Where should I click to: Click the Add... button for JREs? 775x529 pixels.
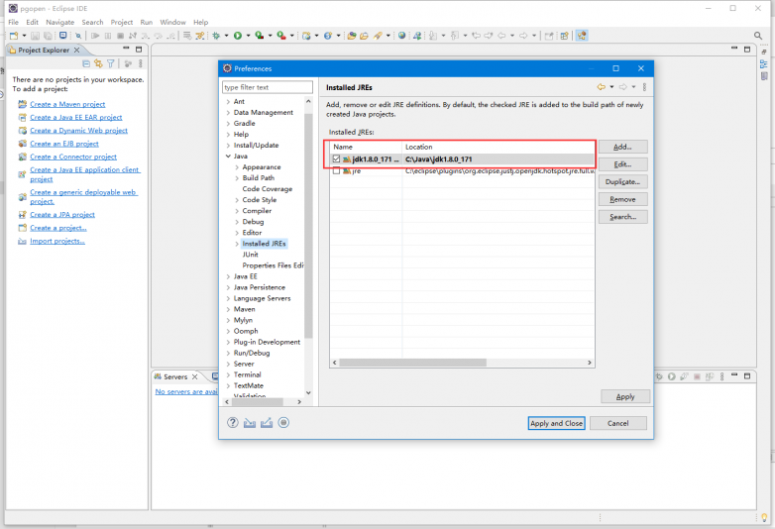click(x=622, y=147)
